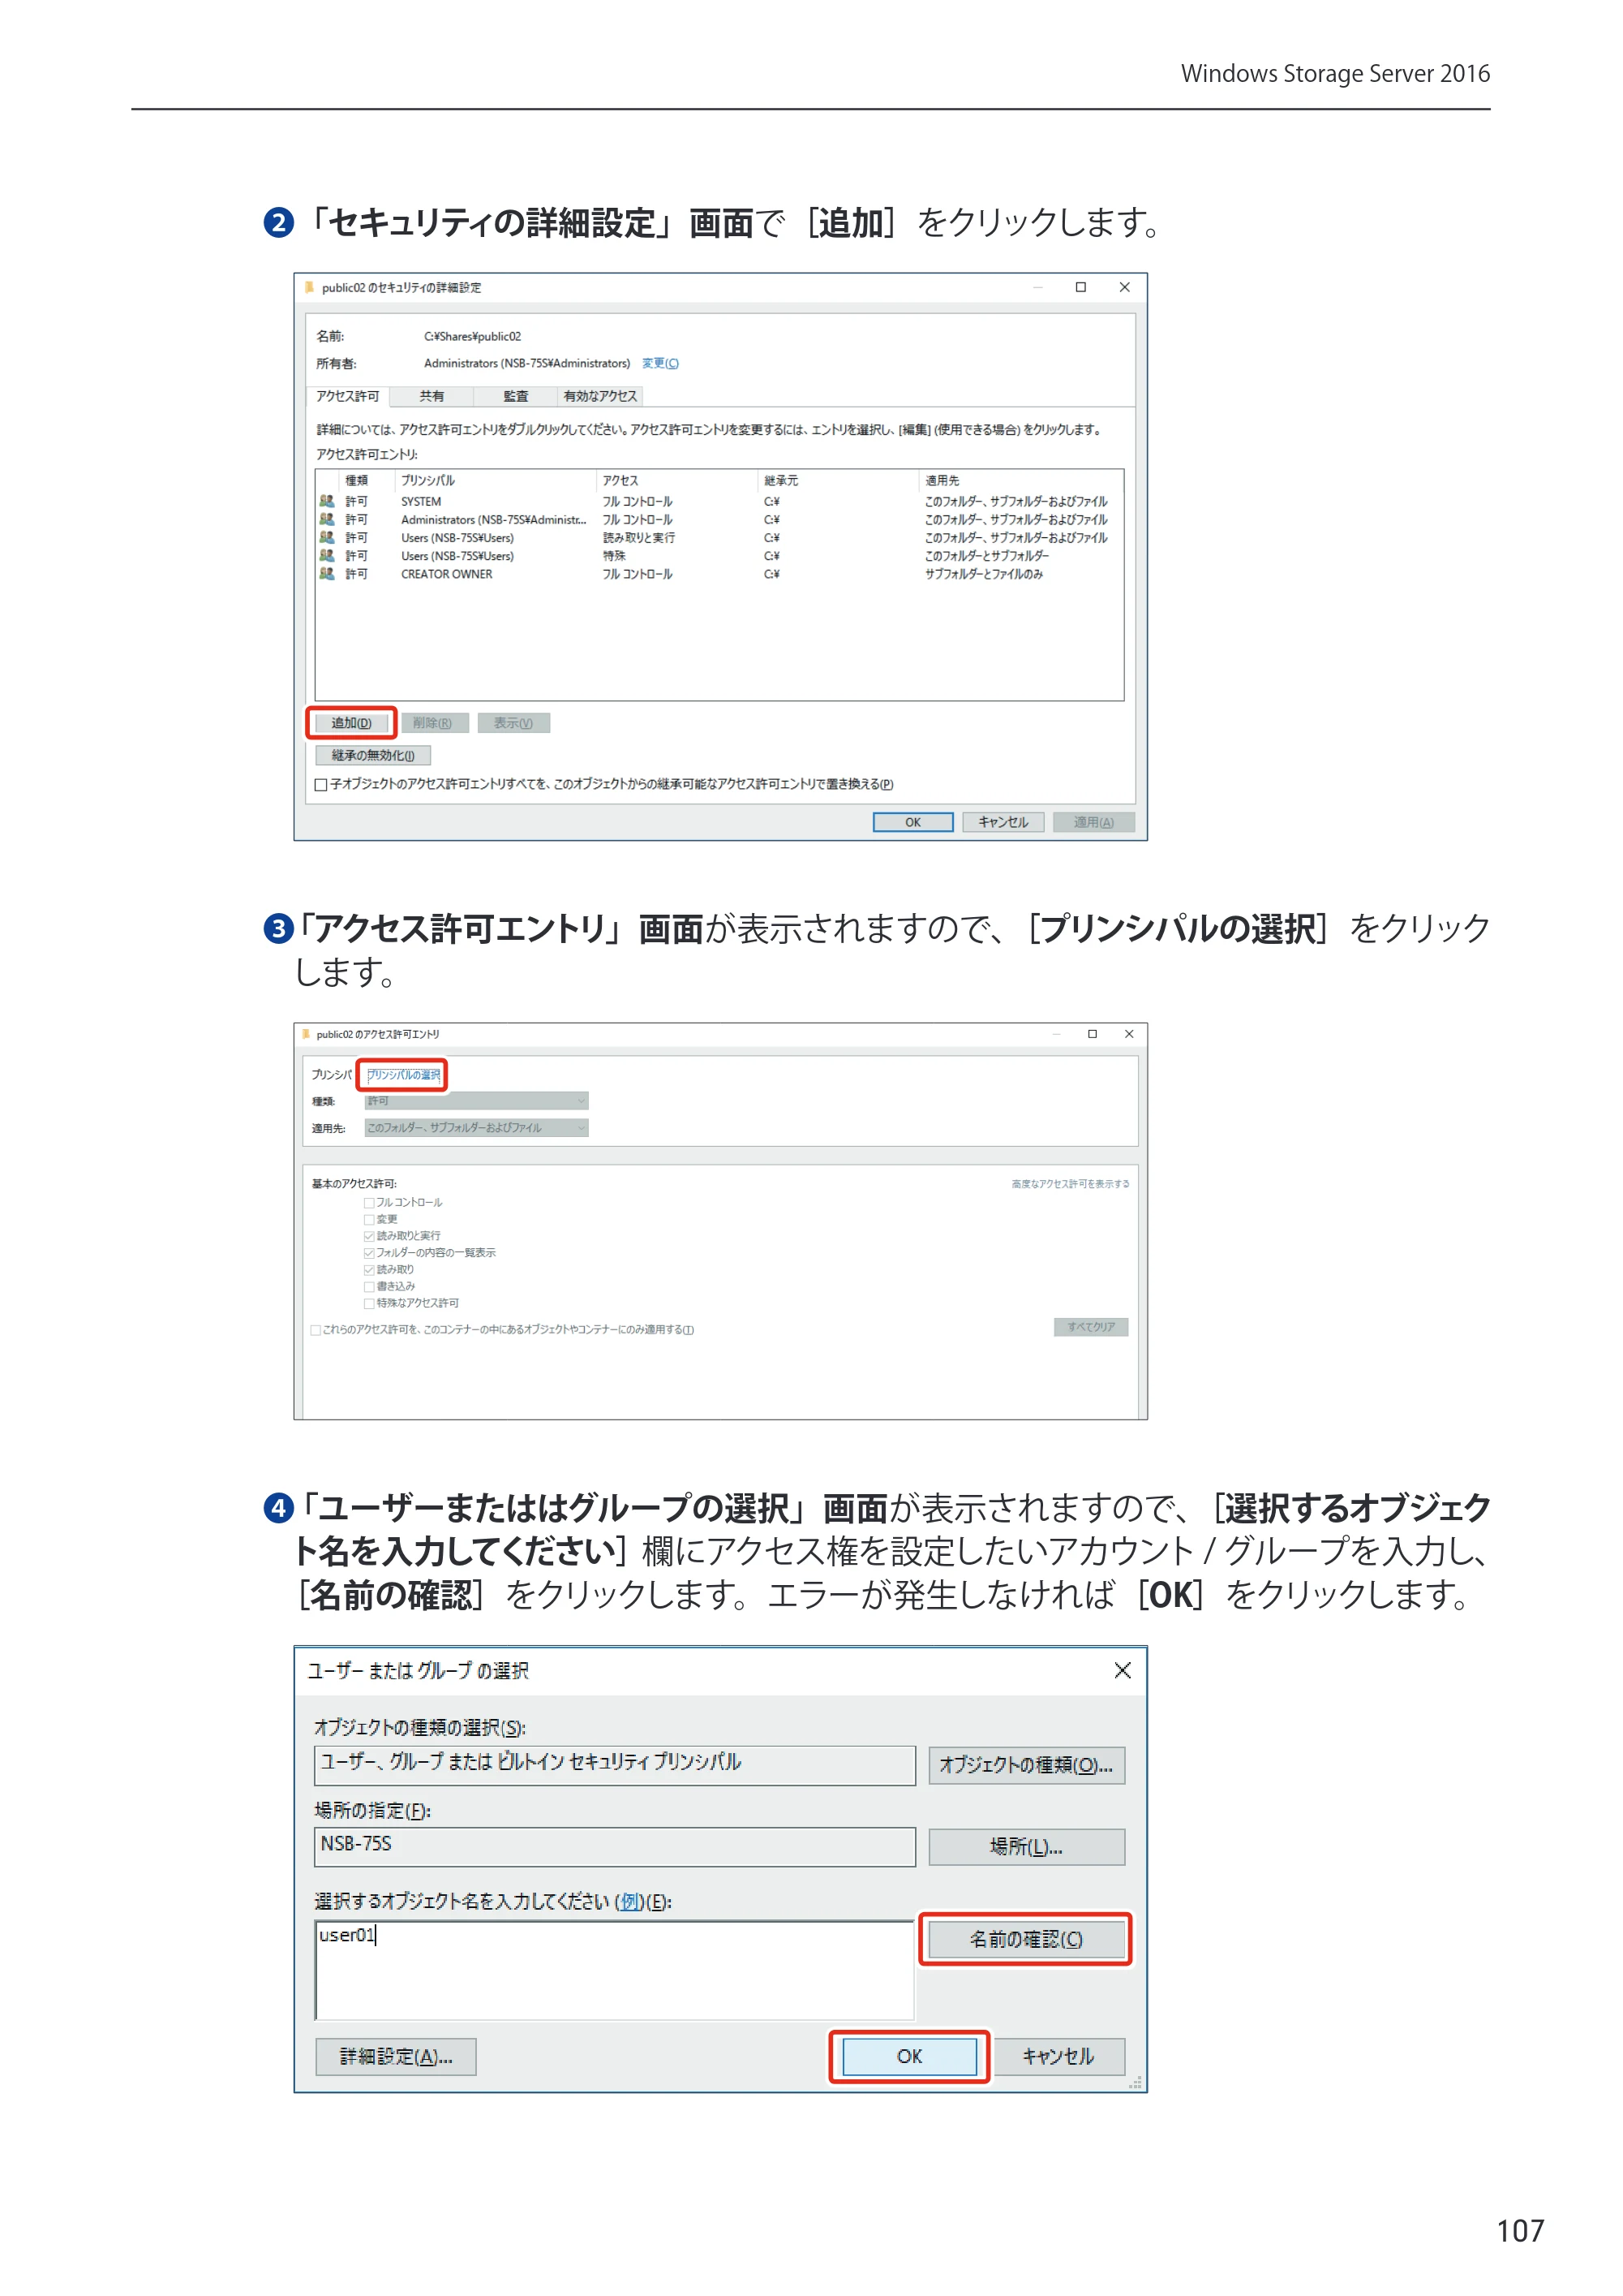Click キャンセル in the security settings window
Screen dimensions: 1623x2296
pyautogui.click(x=1003, y=822)
